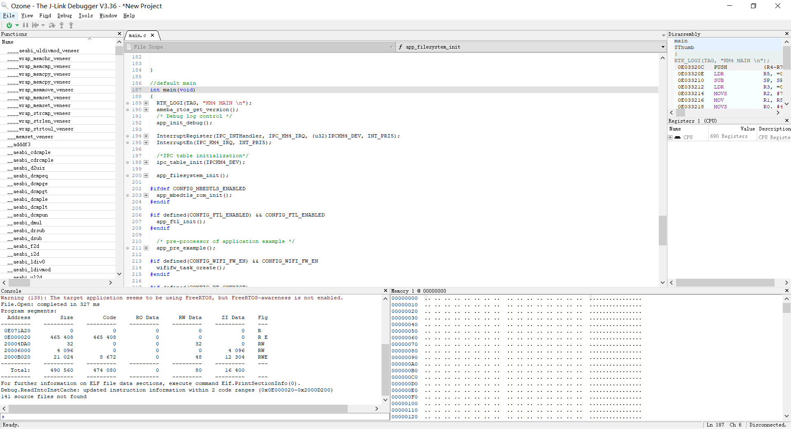Click the Step Out toolbar icon
Screen dimensions: 791x429
(71, 25)
